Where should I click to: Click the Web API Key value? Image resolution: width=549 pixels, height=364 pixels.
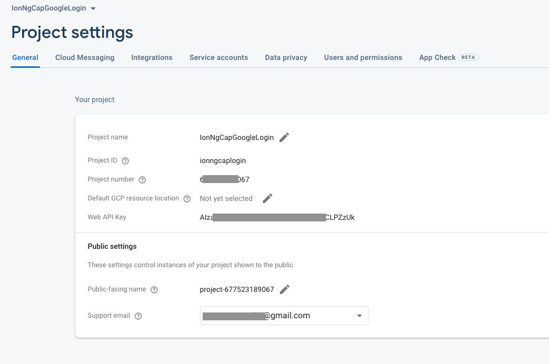(277, 217)
